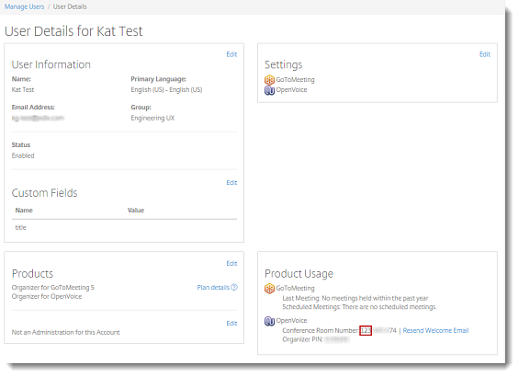Click the OpenVoice icon in Product Usage
The image size is (519, 377).
(x=269, y=321)
